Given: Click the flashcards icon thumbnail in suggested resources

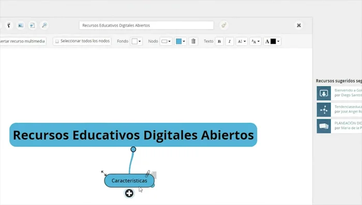Looking at the screenshot, I should (x=324, y=126).
